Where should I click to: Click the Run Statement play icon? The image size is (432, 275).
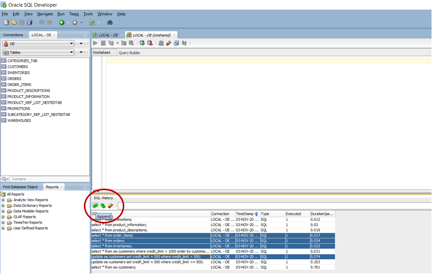[95, 43]
